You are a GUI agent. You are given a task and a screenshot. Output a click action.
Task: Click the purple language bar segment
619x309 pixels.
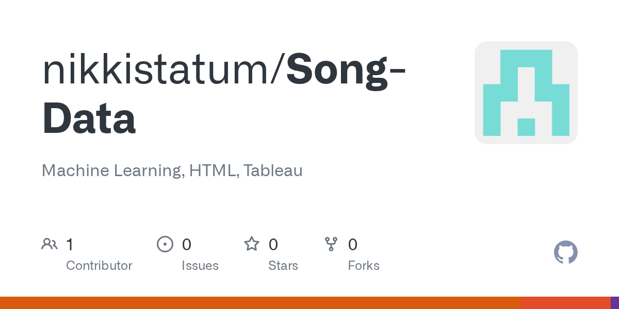click(x=615, y=303)
